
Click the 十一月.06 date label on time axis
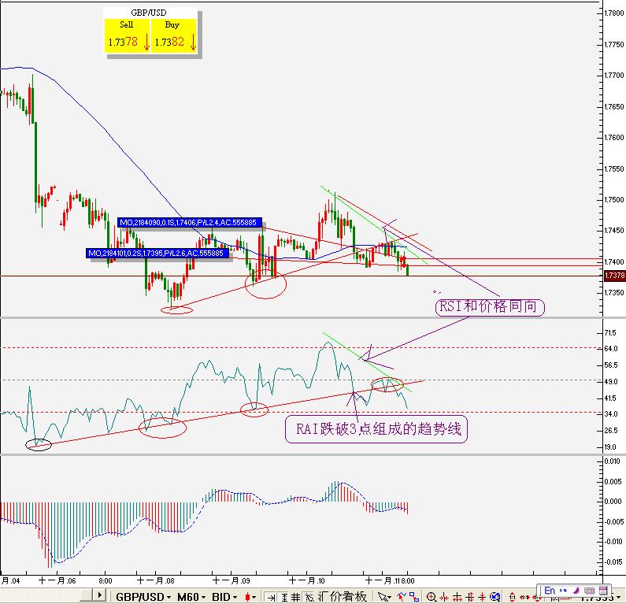click(x=57, y=581)
